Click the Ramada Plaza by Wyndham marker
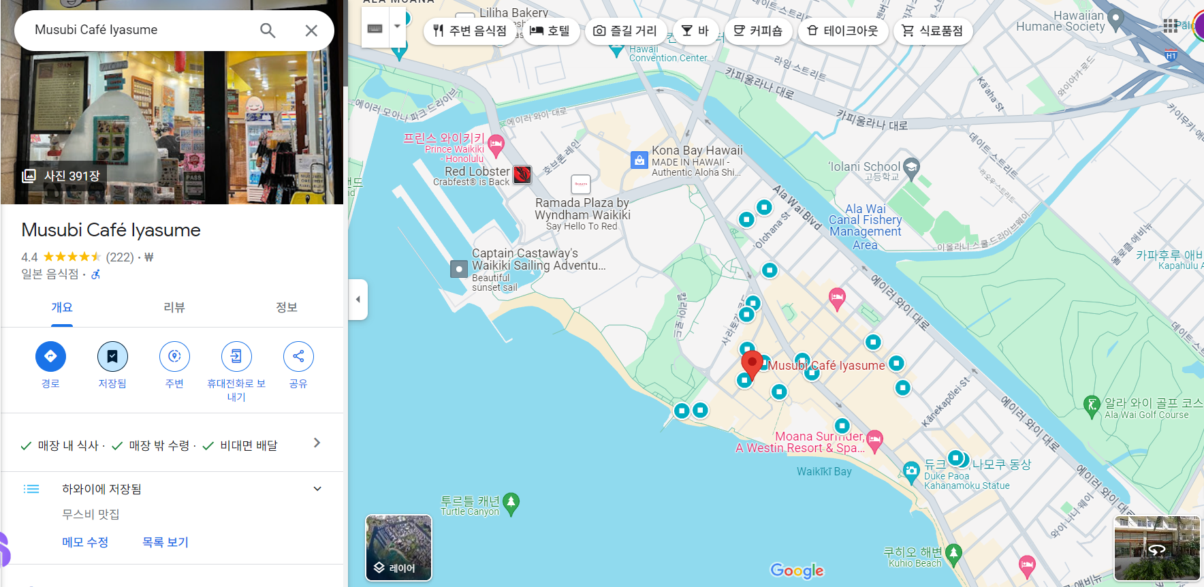Screen dimensions: 1204x587 tap(580, 184)
